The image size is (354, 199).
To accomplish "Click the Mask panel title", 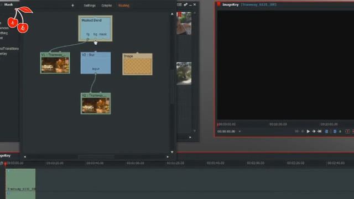I will [9, 4].
